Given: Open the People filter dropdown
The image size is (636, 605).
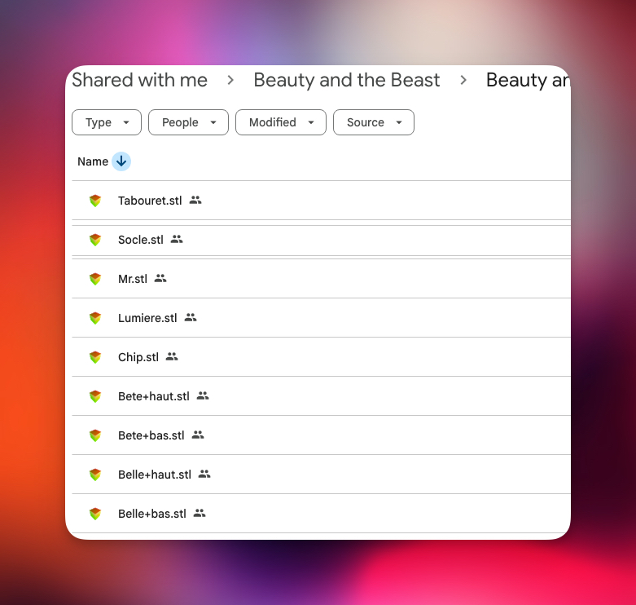Looking at the screenshot, I should point(189,122).
